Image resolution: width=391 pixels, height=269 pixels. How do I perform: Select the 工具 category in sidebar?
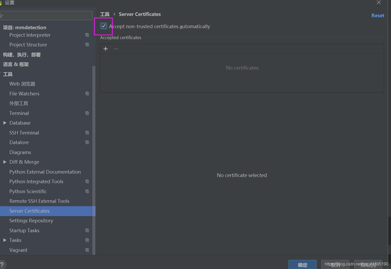coord(8,74)
